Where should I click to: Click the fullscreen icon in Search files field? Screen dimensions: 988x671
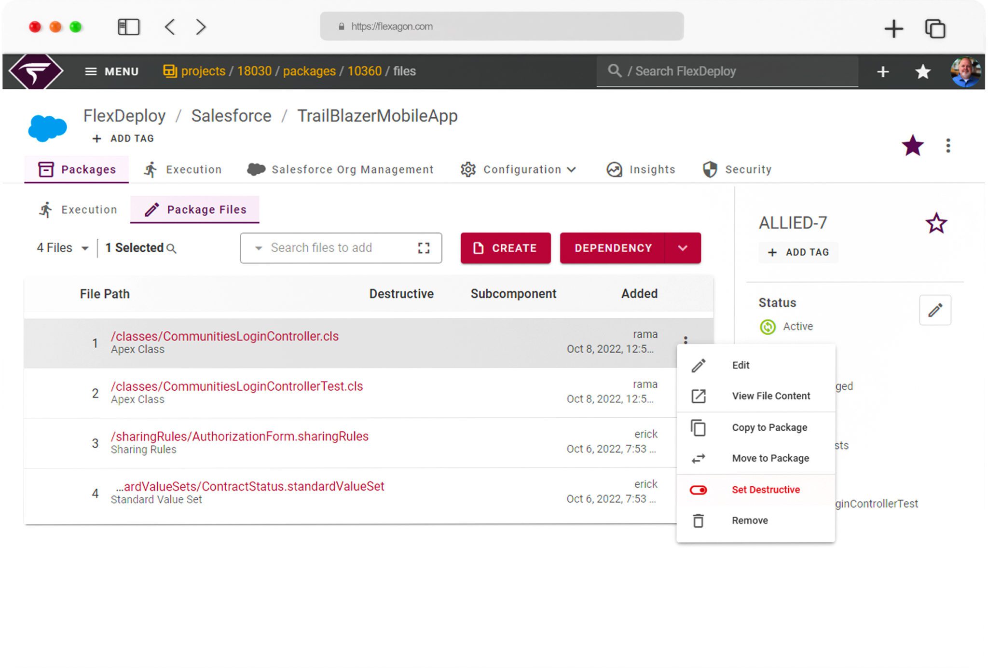424,248
